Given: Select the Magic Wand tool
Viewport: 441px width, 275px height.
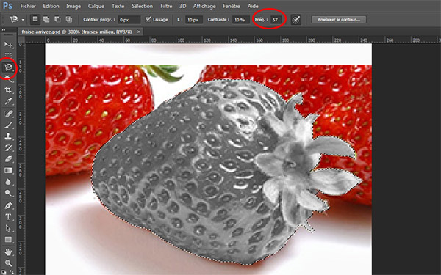Looking at the screenshot, I should (x=8, y=78).
